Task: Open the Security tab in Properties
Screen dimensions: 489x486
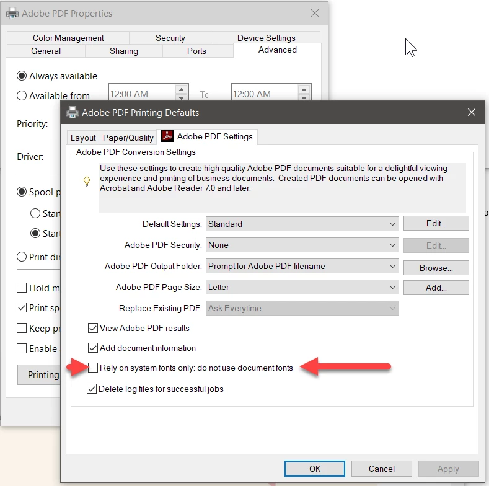Action: [170, 38]
